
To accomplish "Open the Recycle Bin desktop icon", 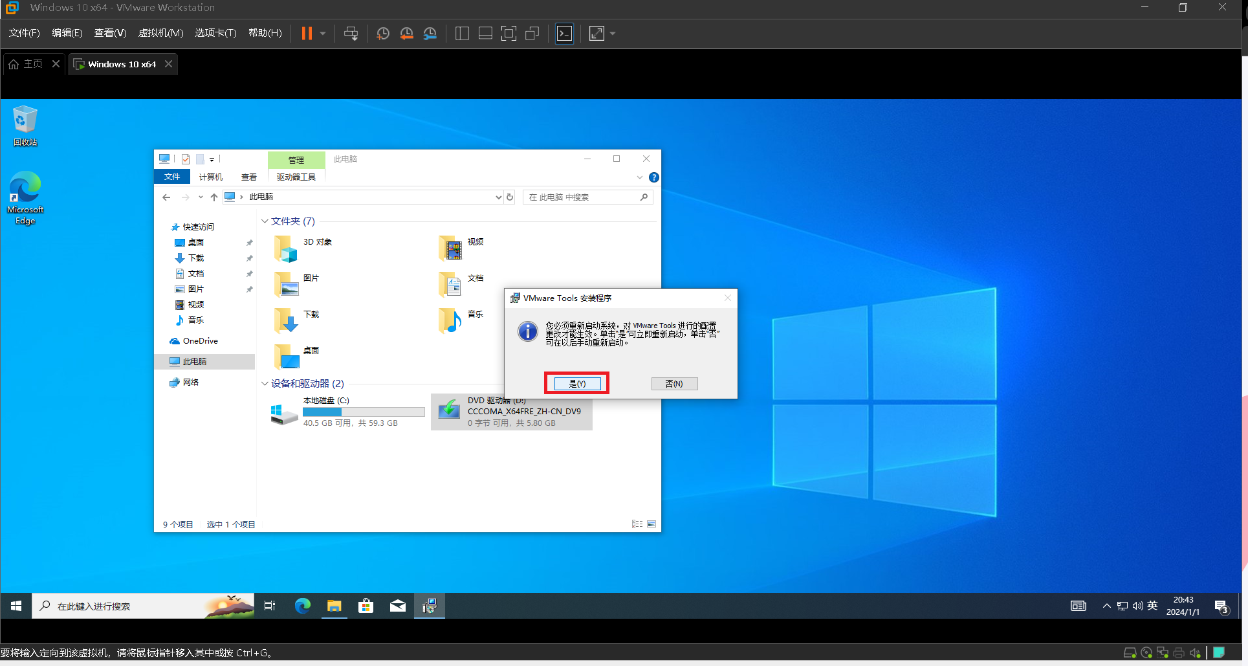I will (25, 126).
